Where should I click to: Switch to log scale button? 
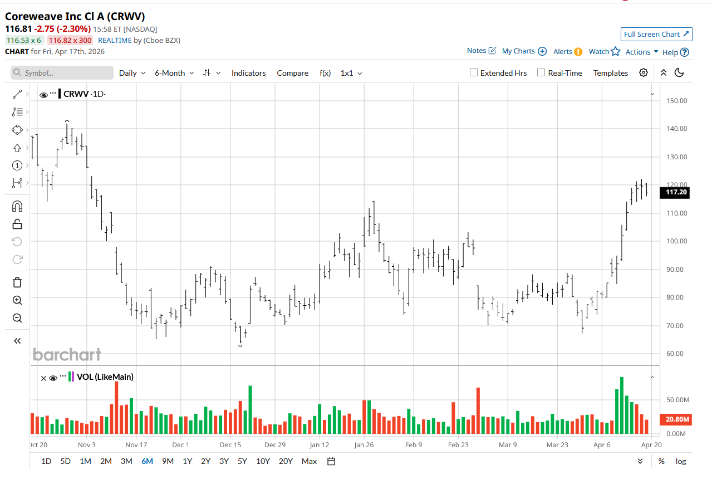click(681, 461)
